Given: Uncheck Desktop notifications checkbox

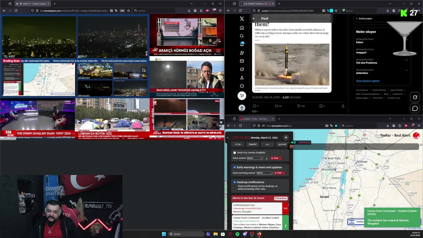Looking at the screenshot, I should click(x=235, y=182).
